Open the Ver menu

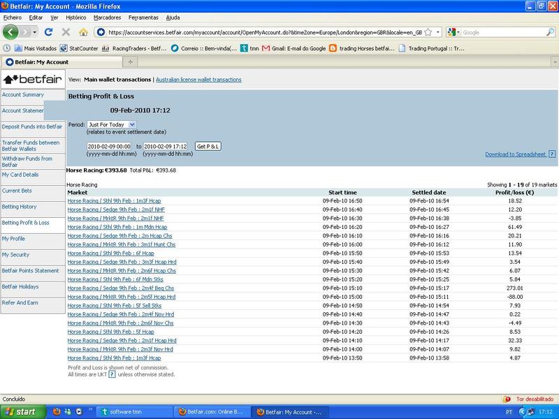pyautogui.click(x=55, y=17)
